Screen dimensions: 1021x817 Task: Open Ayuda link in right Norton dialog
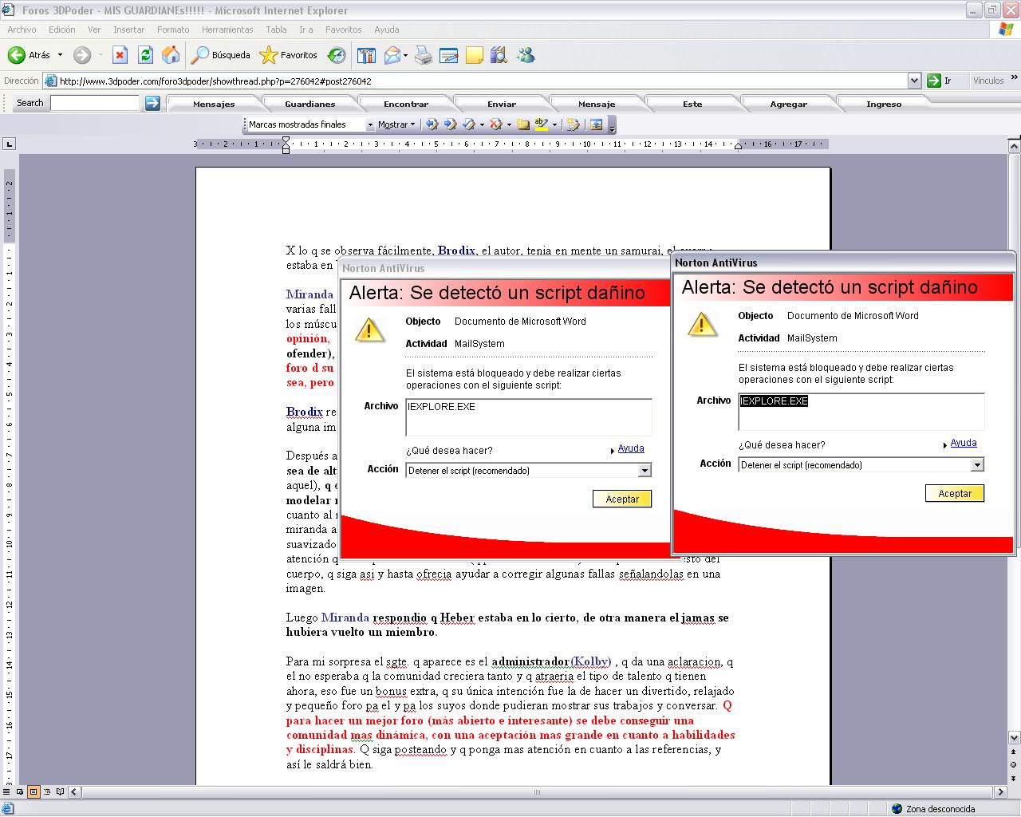pyautogui.click(x=964, y=443)
